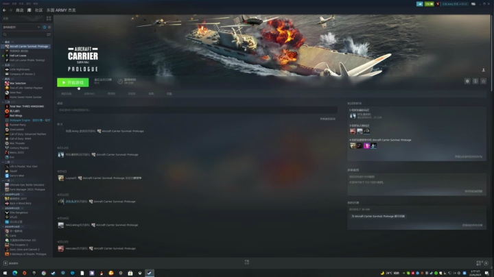This screenshot has width=494, height=277.
Task: Collapse the group containing Garry's Mod
Action: coord(3,162)
